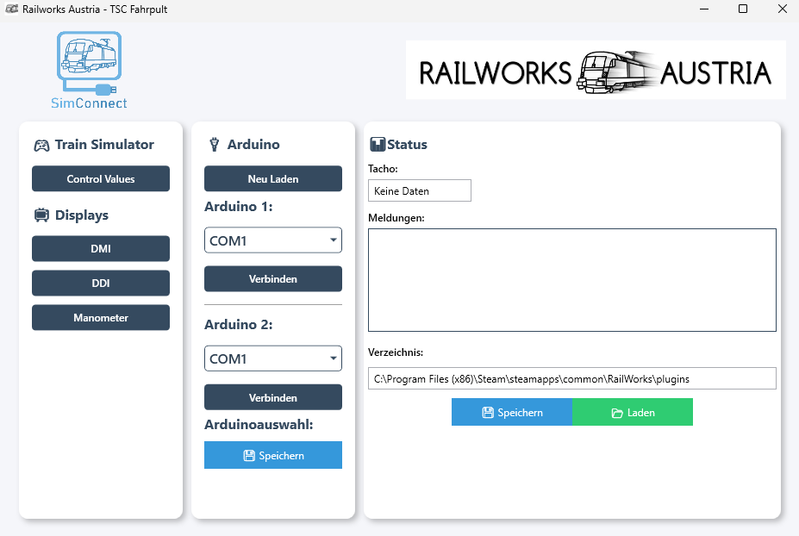This screenshot has height=536, width=799.
Task: Open the Manometer display
Action: (101, 318)
